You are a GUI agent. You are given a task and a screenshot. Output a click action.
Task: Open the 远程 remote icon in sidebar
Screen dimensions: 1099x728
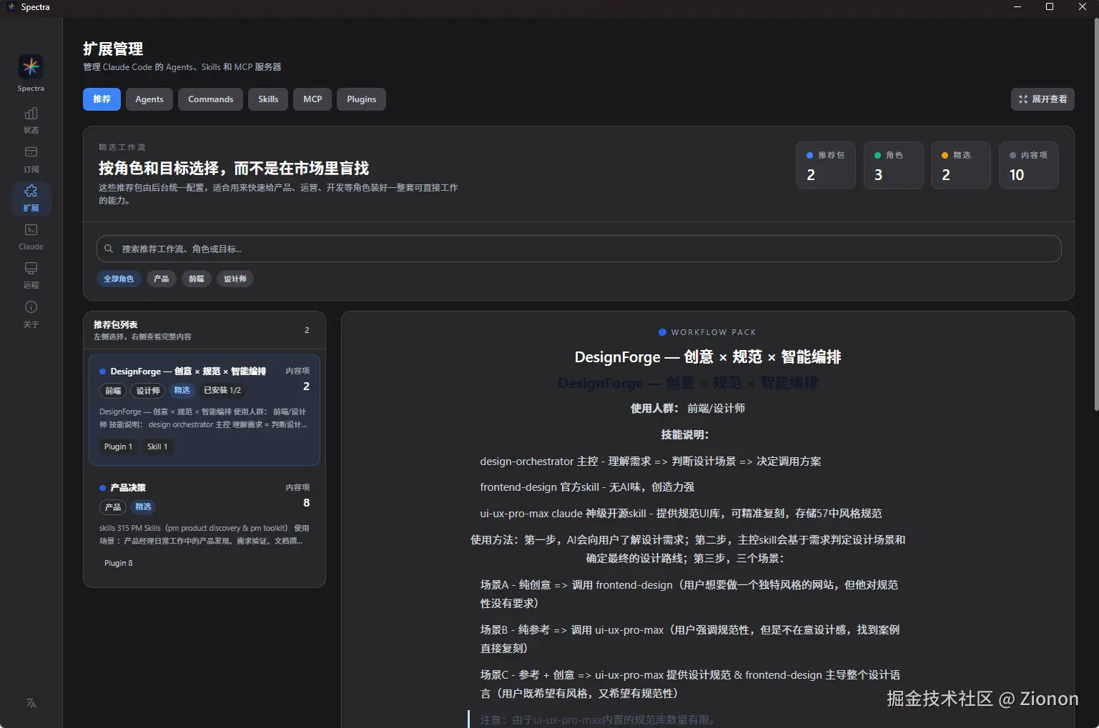[31, 268]
